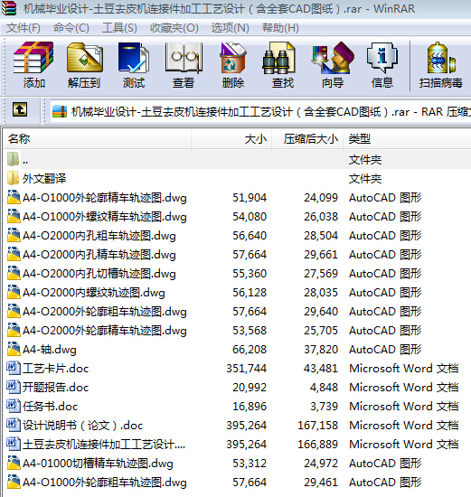Show archive Info (信息)
The image size is (471, 497).
tap(382, 65)
